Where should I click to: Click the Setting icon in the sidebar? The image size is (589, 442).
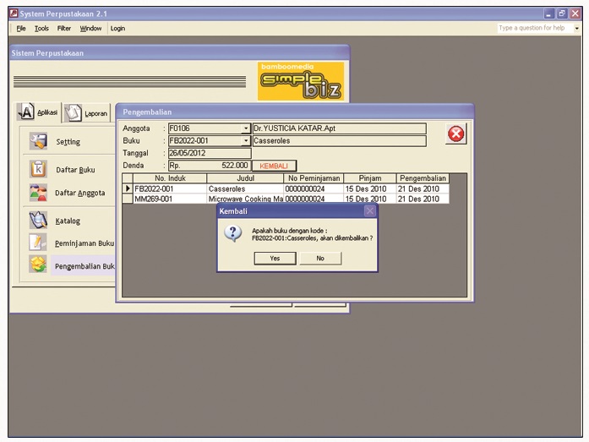tap(38, 141)
